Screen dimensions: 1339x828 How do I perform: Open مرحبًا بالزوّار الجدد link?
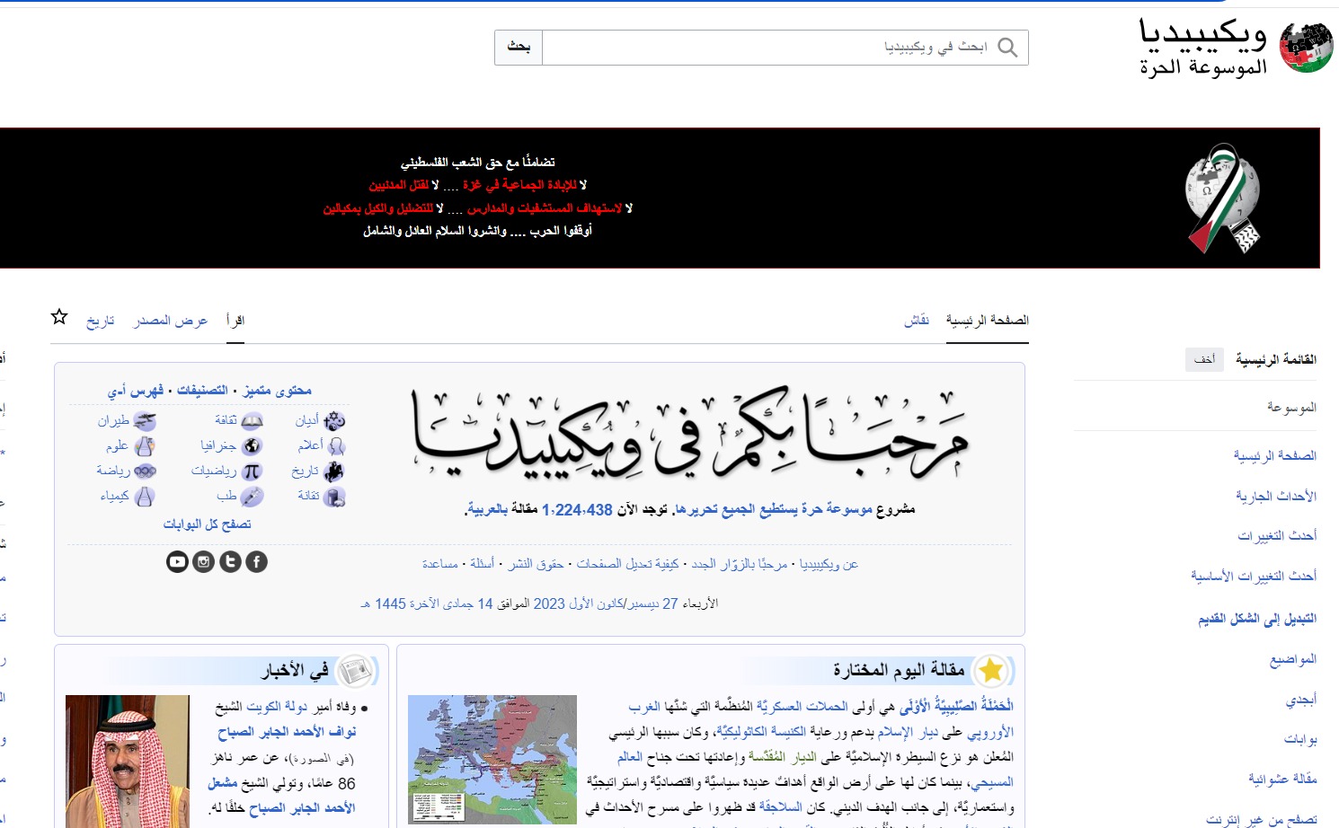[739, 564]
